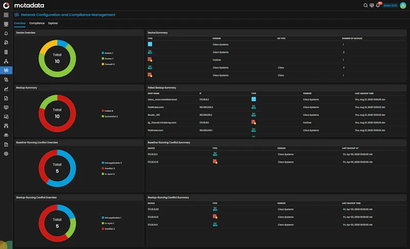Open the user profile avatar
410x249 pixels.
click(x=403, y=5)
